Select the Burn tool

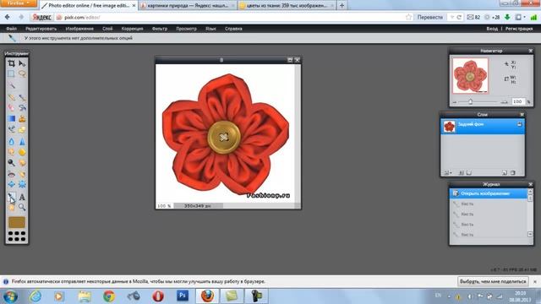[x=22, y=163]
